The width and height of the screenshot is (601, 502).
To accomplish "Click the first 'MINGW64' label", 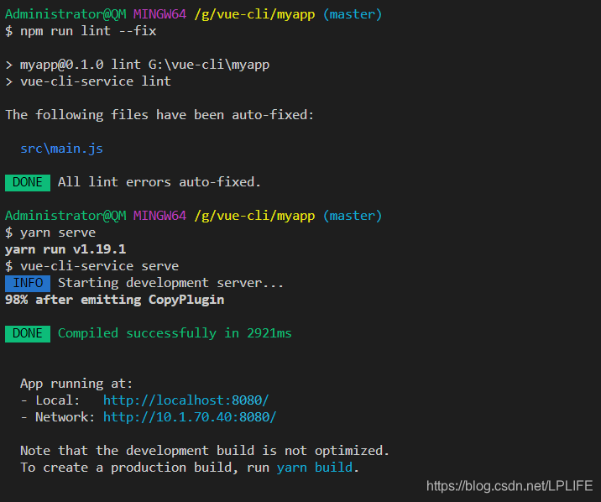I will tap(159, 14).
